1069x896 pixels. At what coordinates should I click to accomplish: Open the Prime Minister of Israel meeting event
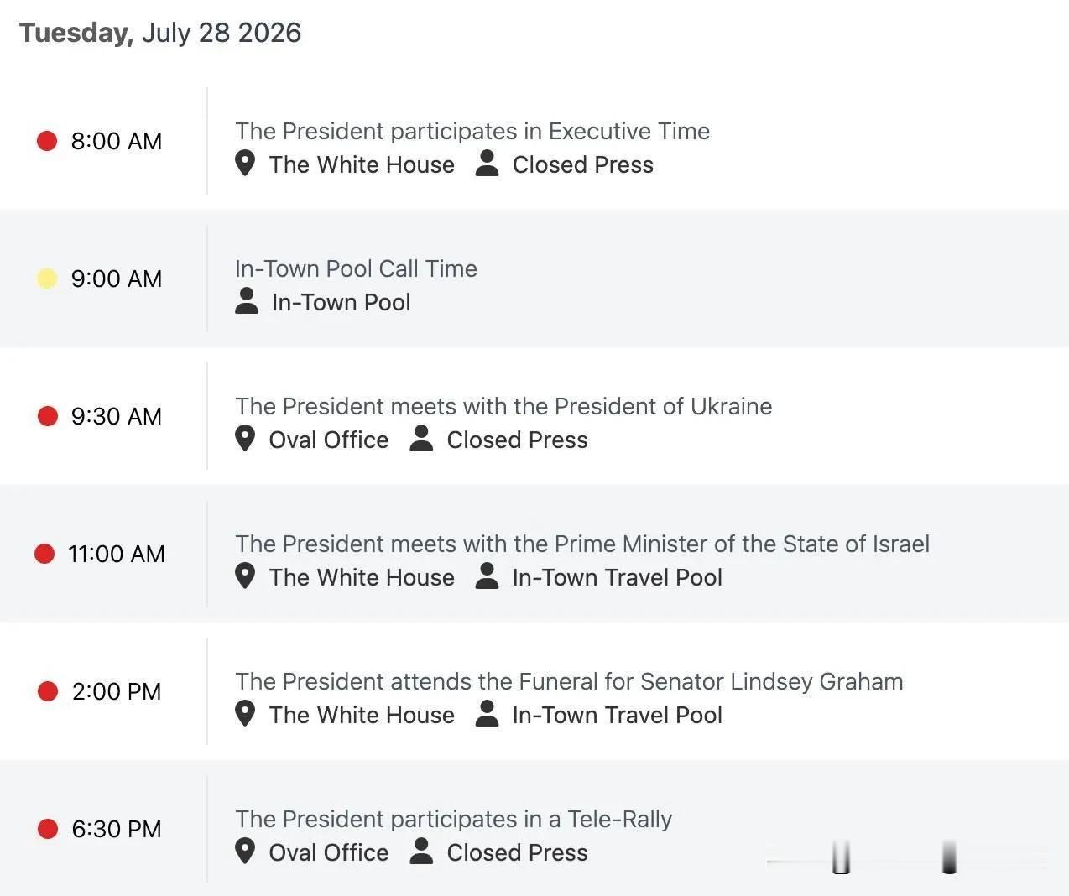click(582, 544)
